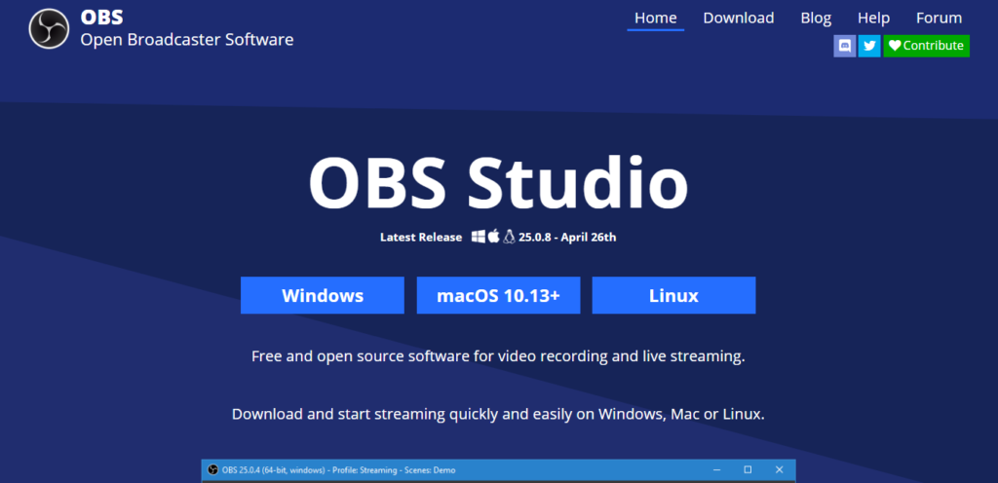
Task: Click the Apple logo beside Latest Release
Action: [x=493, y=237]
